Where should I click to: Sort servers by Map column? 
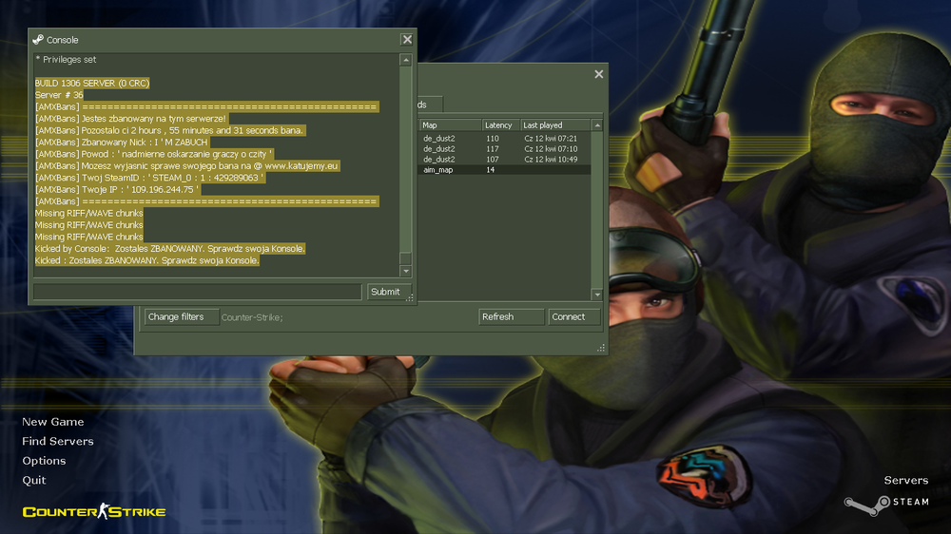[450, 124]
